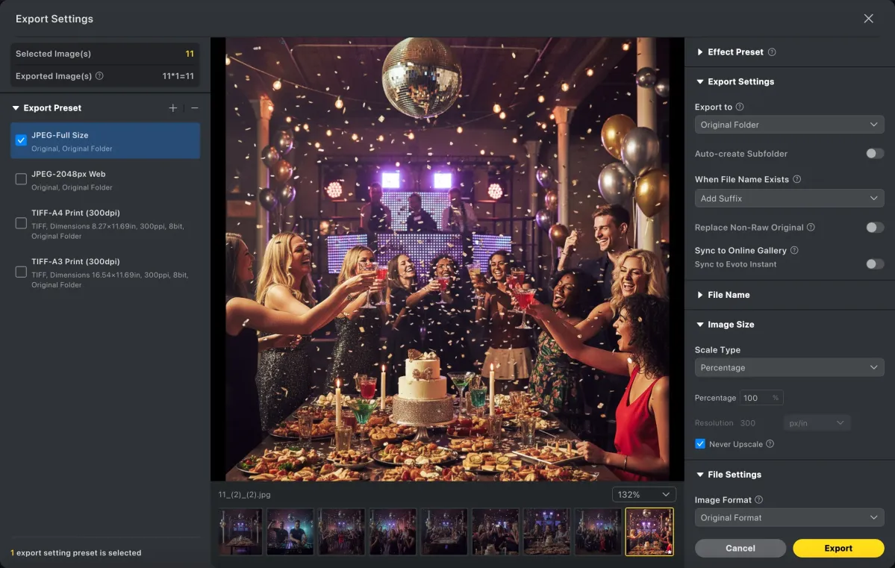Select the TIFF-A4 Print (300dpi) preset

(x=21, y=223)
